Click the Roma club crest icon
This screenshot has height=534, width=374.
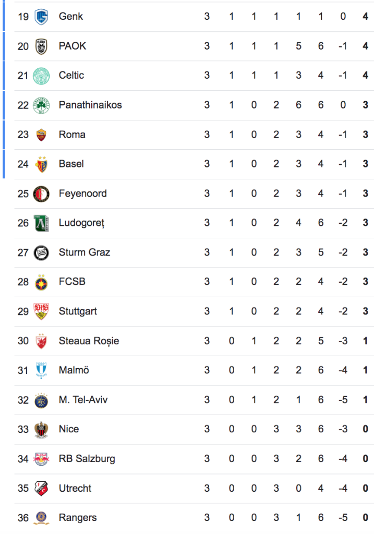[x=41, y=135]
